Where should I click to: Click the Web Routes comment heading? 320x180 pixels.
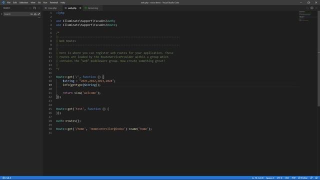[67, 41]
